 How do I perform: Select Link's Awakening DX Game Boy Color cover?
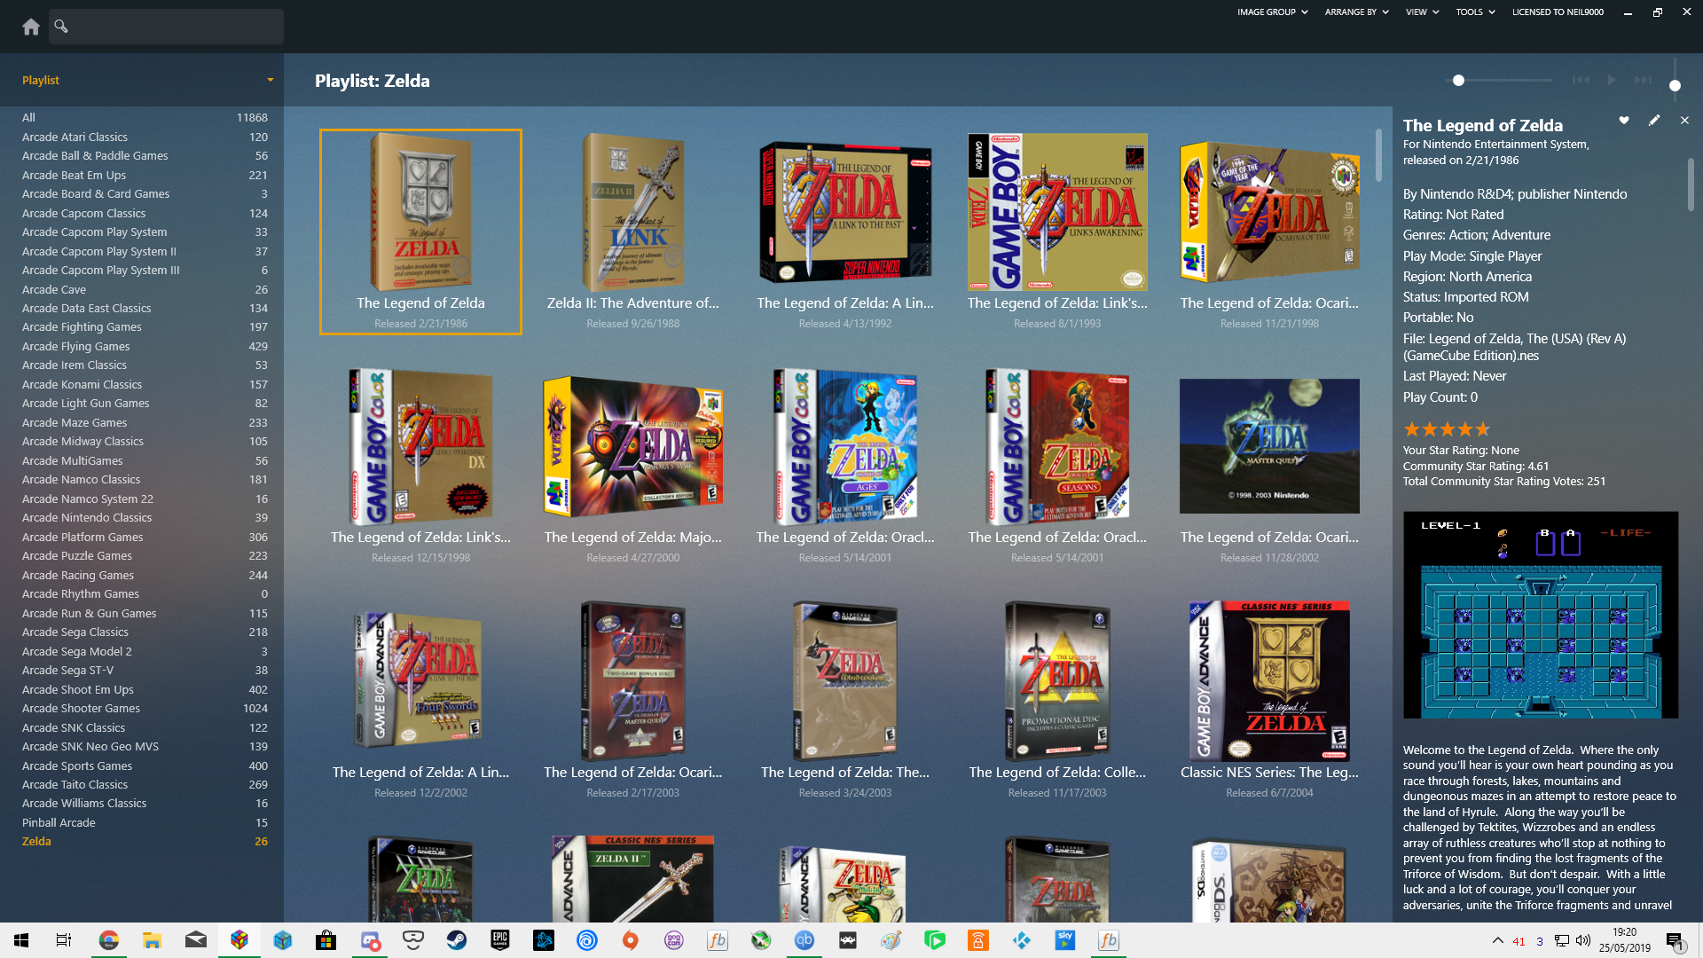(x=420, y=446)
